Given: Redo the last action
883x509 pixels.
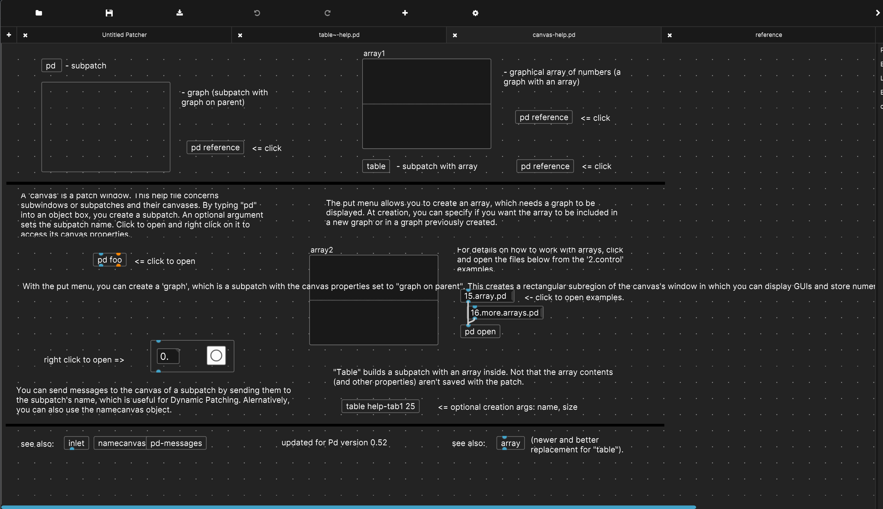Looking at the screenshot, I should (327, 13).
